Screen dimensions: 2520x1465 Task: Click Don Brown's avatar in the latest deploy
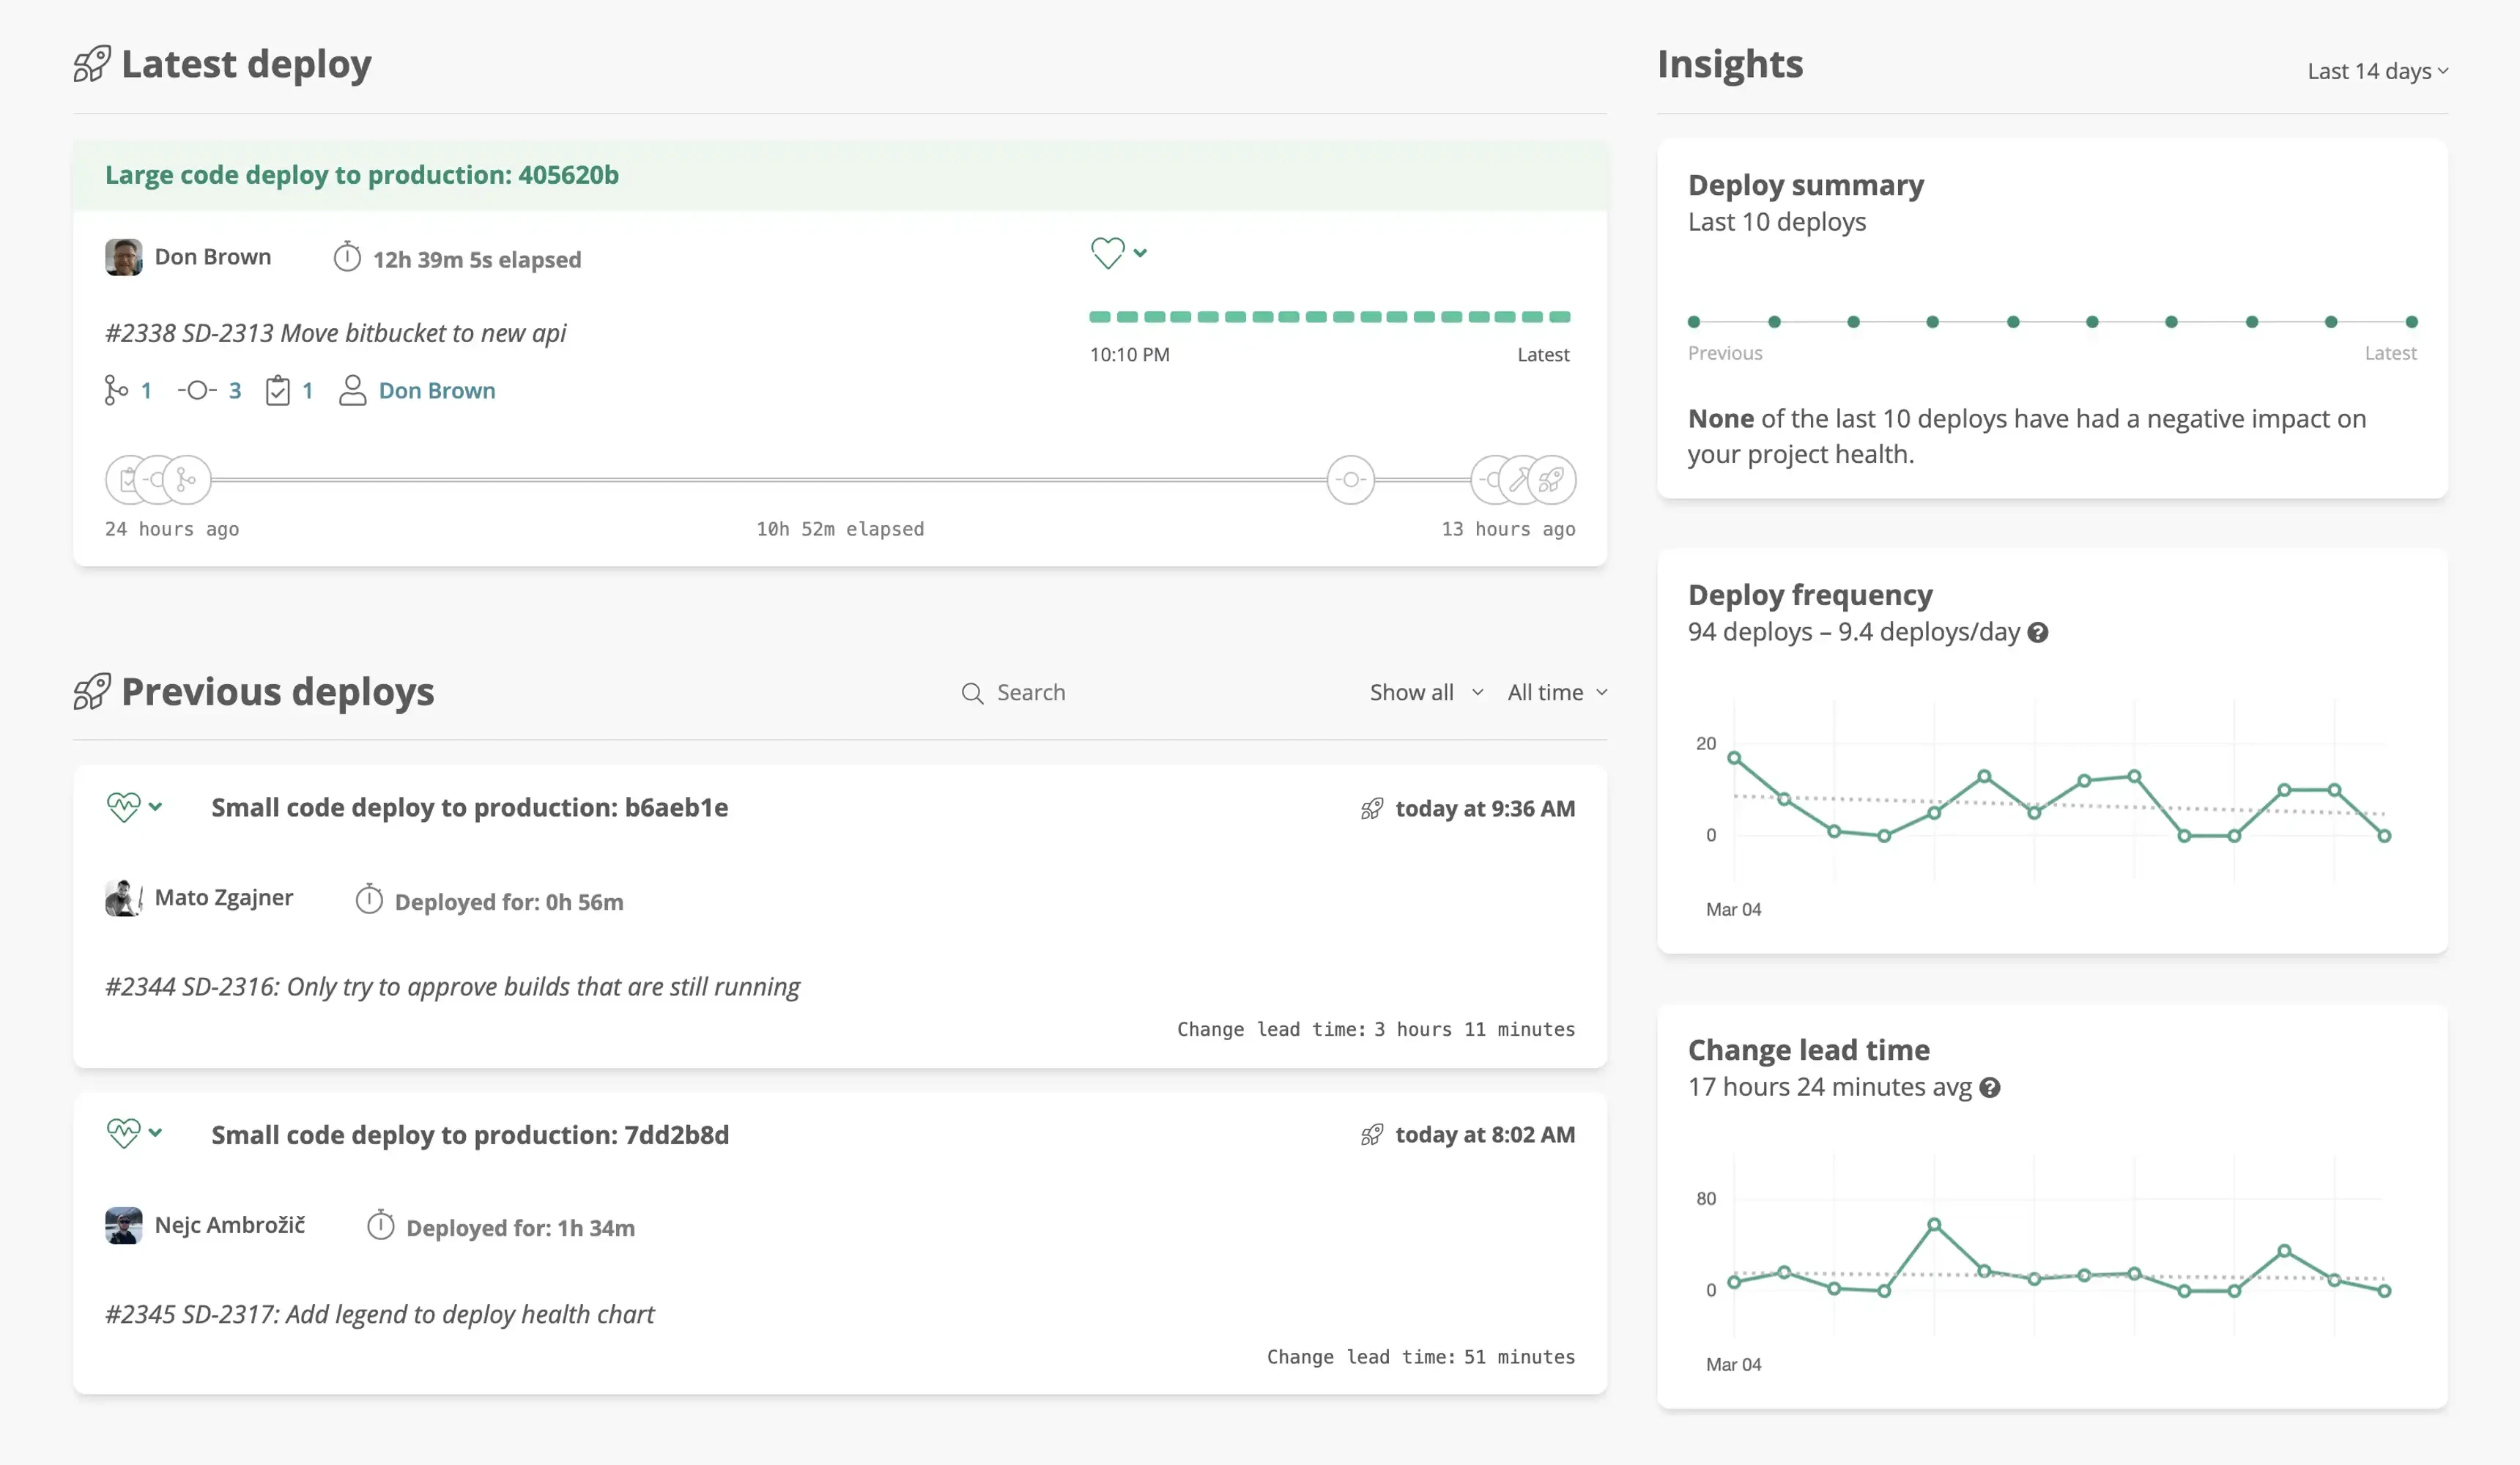coord(123,257)
